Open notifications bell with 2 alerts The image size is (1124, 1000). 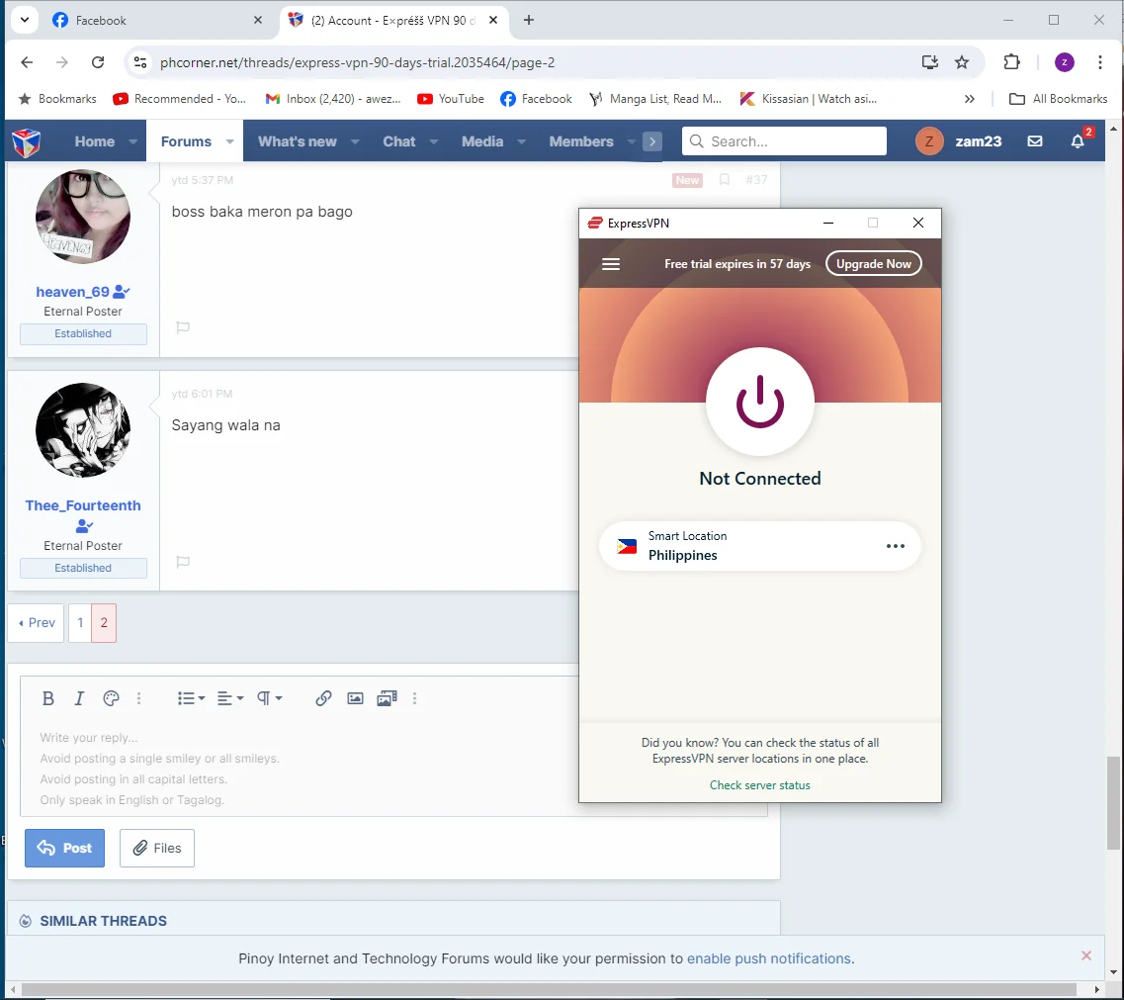1078,141
